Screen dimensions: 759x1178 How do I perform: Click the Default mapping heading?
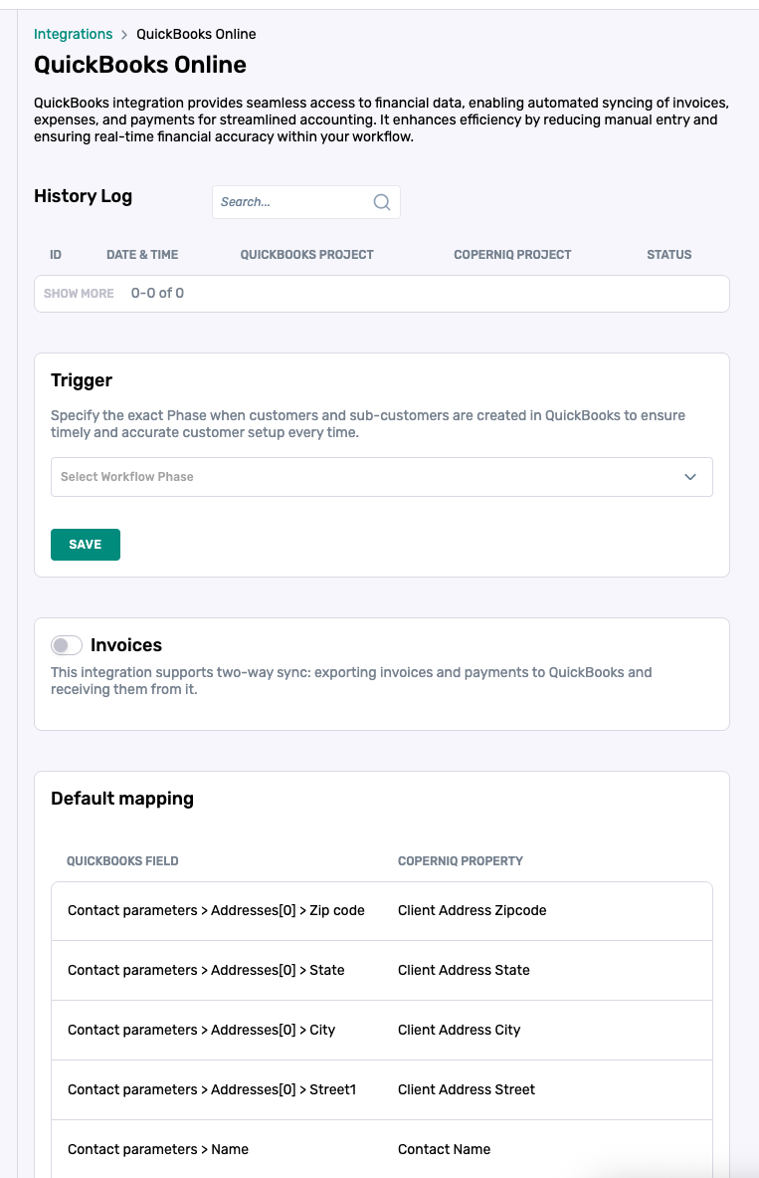tap(122, 799)
